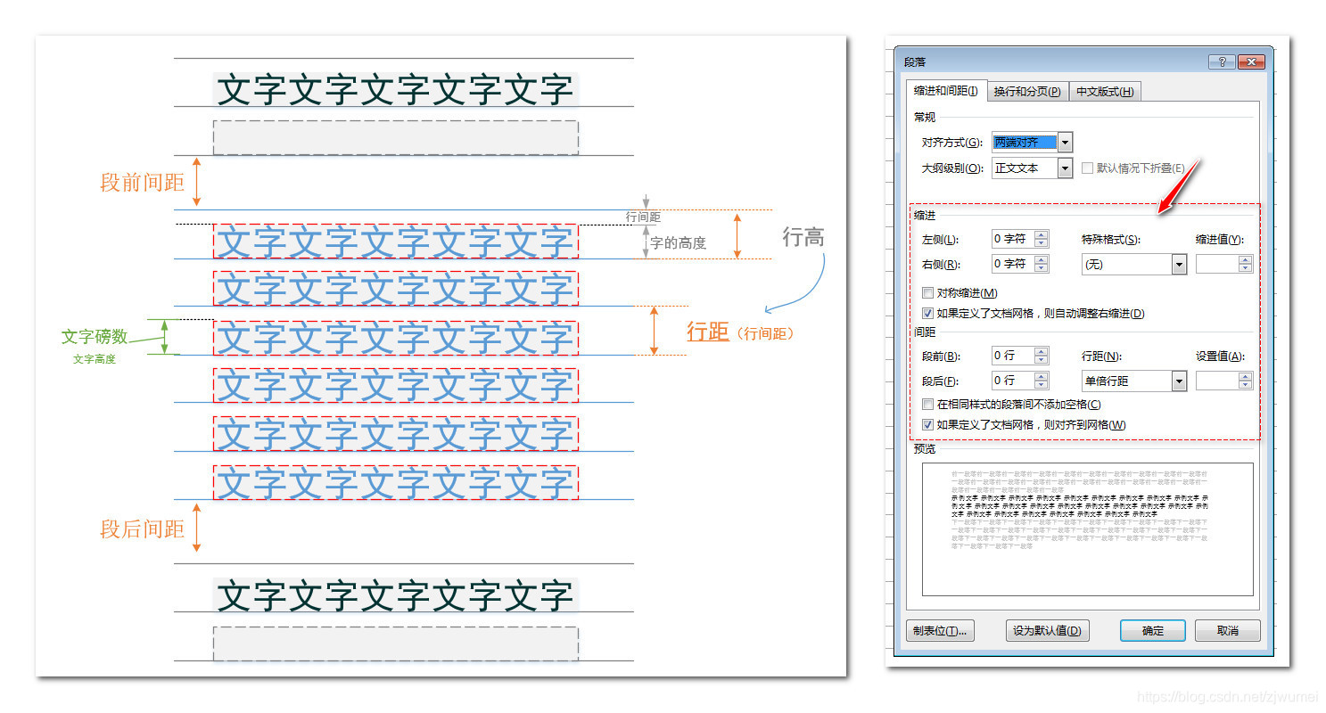Enable the 对称缩进 checkbox
Viewport: 1326px width, 713px height.
(928, 293)
